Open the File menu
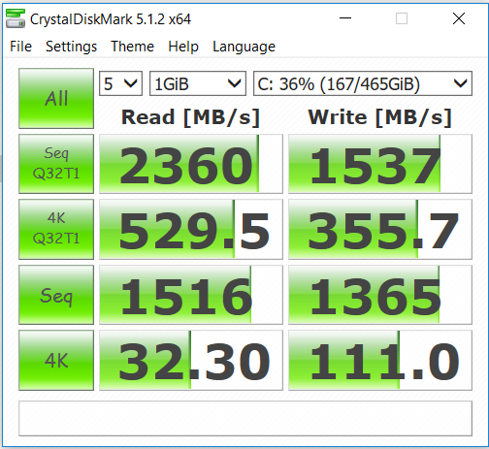The width and height of the screenshot is (489, 449). 20,47
